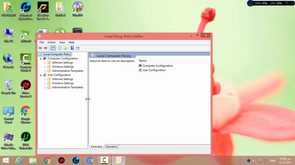Open the Camtasia Studio desktop shortcut
The height and width of the screenshot is (165, 295).
[x=26, y=63]
